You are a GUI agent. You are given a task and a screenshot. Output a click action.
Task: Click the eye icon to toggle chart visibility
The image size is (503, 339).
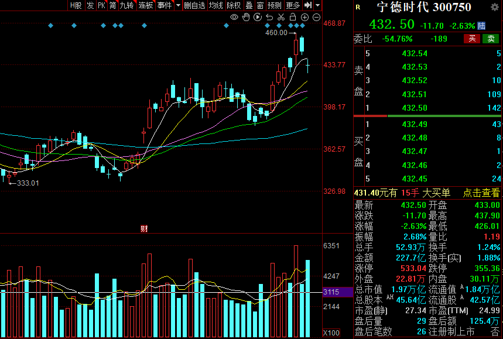234,18
